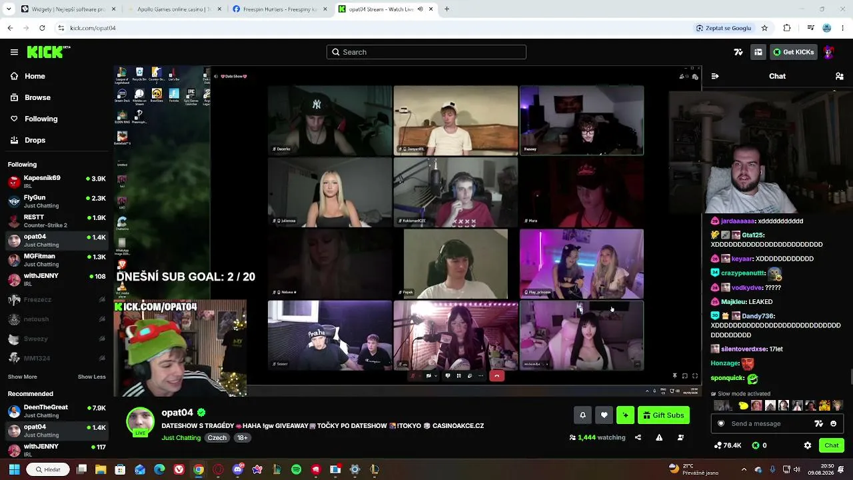Open the tab search dropdown arrow

pyautogui.click(x=8, y=9)
